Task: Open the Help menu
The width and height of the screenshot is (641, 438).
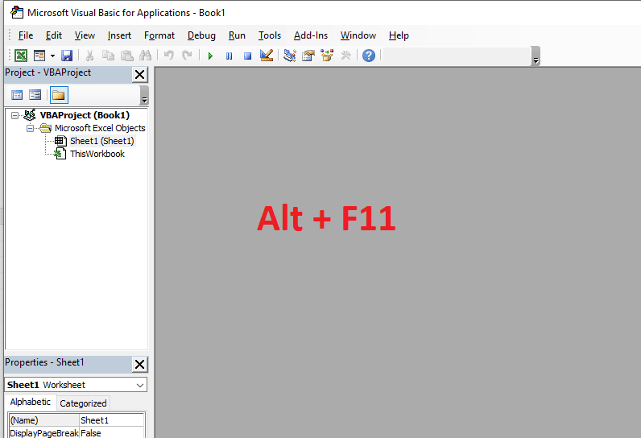Action: pyautogui.click(x=399, y=35)
